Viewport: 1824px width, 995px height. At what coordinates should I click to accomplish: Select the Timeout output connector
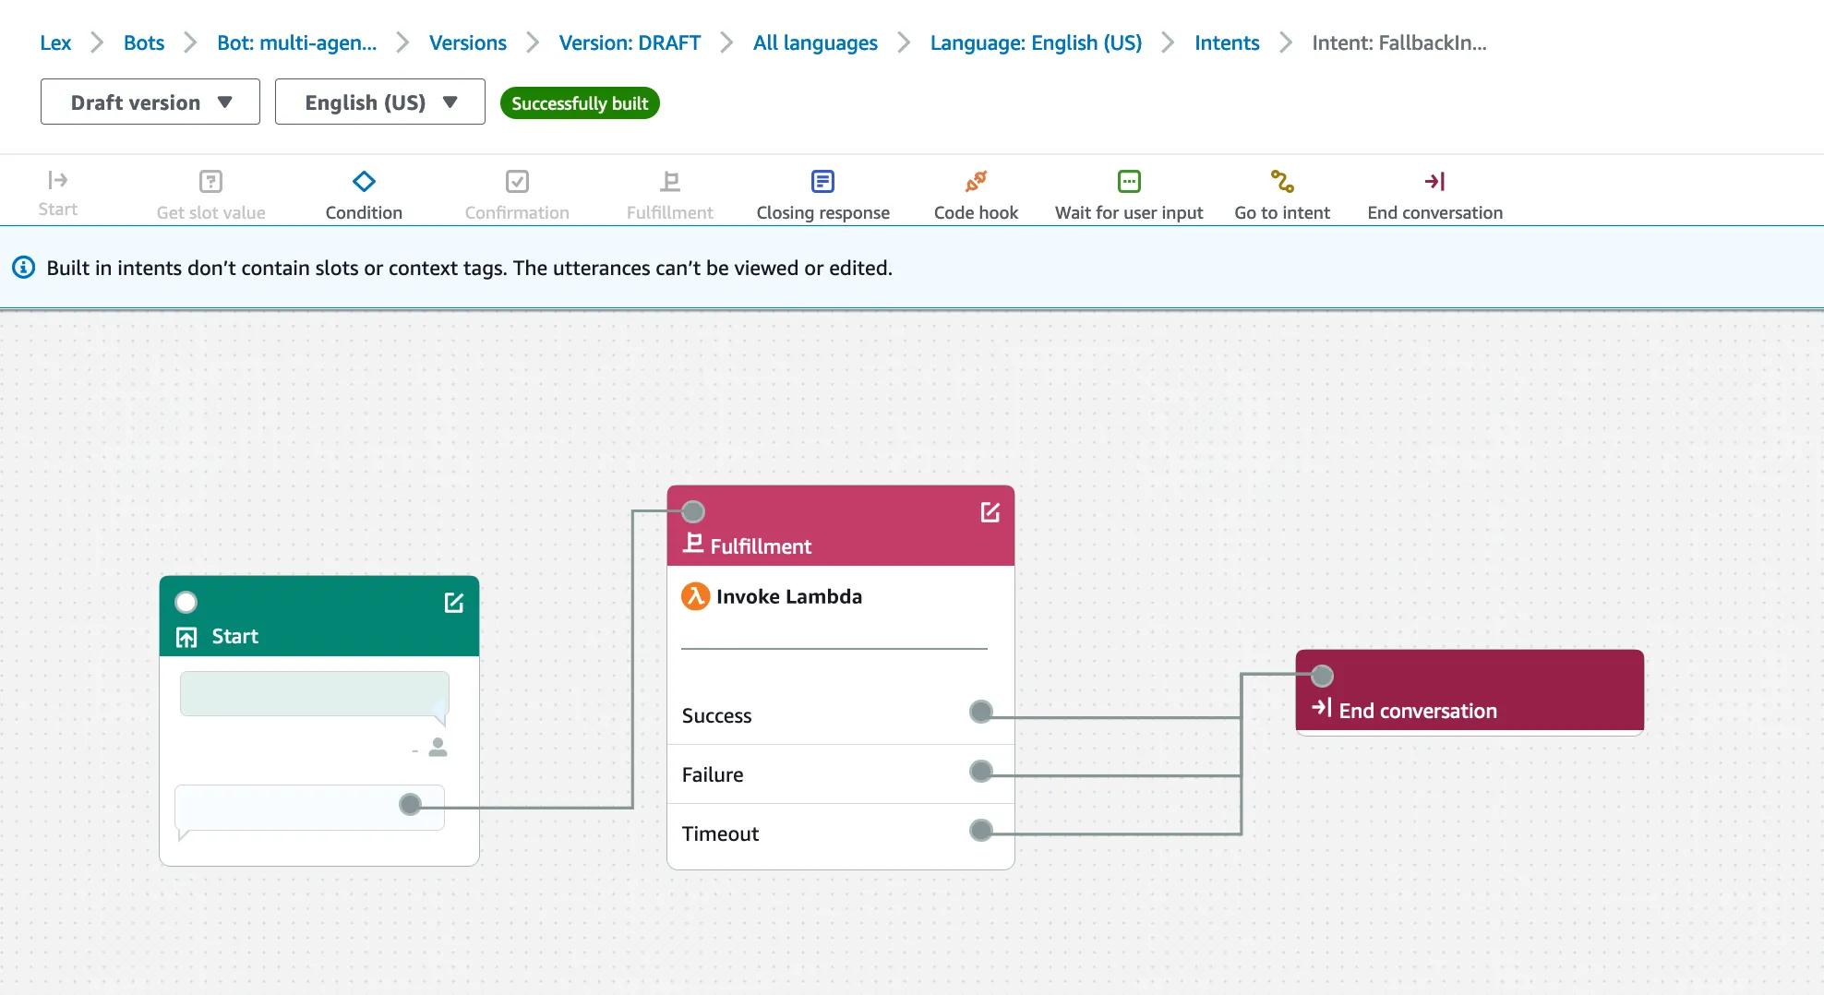point(981,830)
